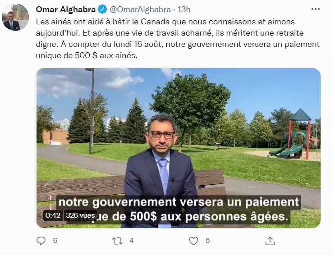Screen dimensions: 335x256
Task: Click the 0:42 video duration badge
Action: [53, 215]
